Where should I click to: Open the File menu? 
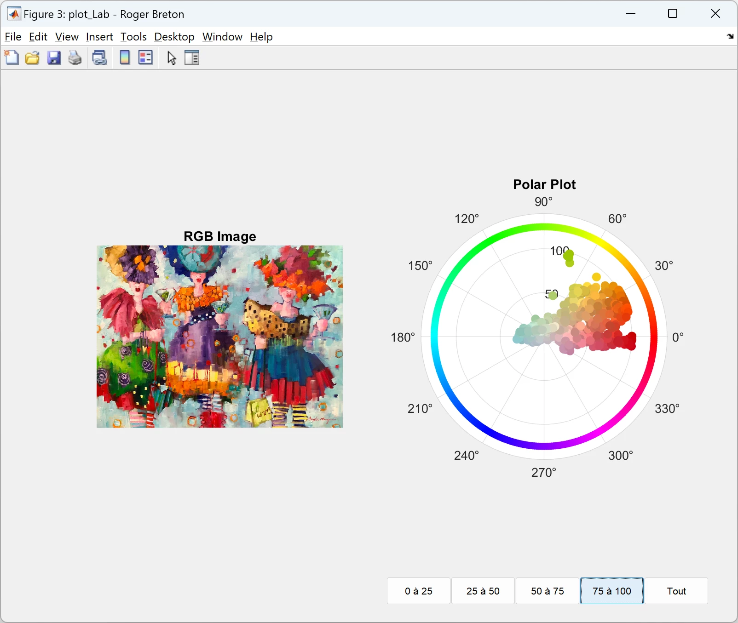click(x=13, y=37)
